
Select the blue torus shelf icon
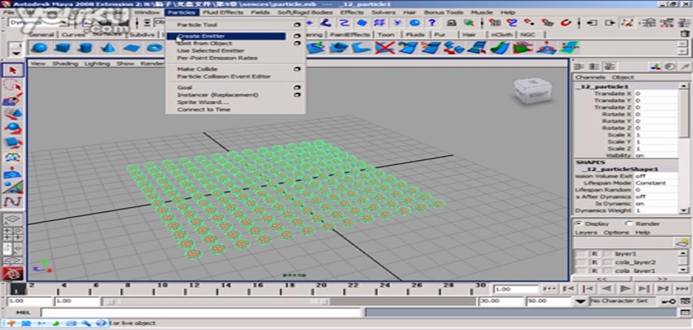coord(154,48)
